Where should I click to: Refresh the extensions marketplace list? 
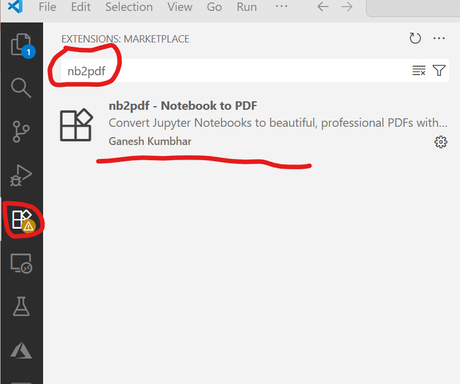[415, 38]
